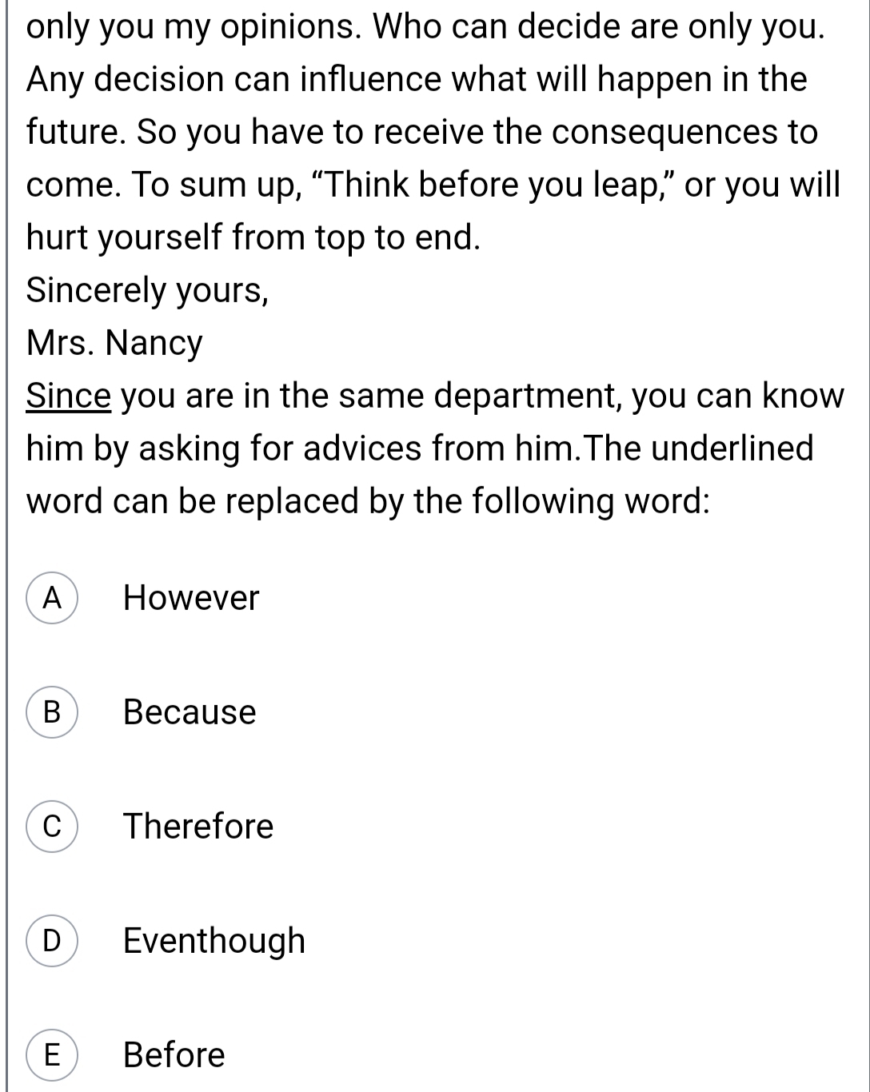Screen dimensions: 870x1092
Task: Click the phrase 'hurt yourself from top to end'
Action: click(253, 238)
